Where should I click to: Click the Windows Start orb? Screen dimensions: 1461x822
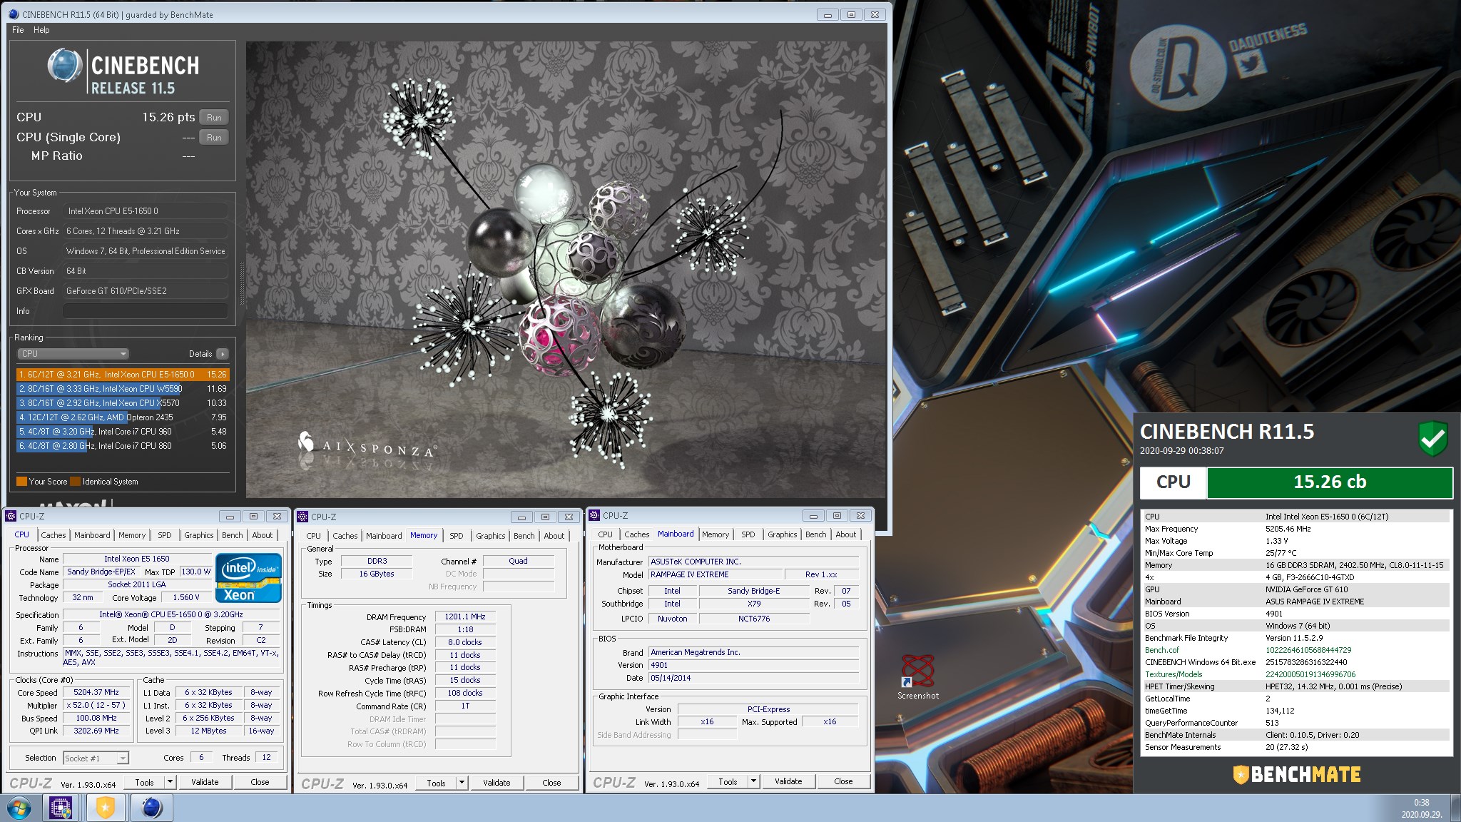pyautogui.click(x=18, y=808)
